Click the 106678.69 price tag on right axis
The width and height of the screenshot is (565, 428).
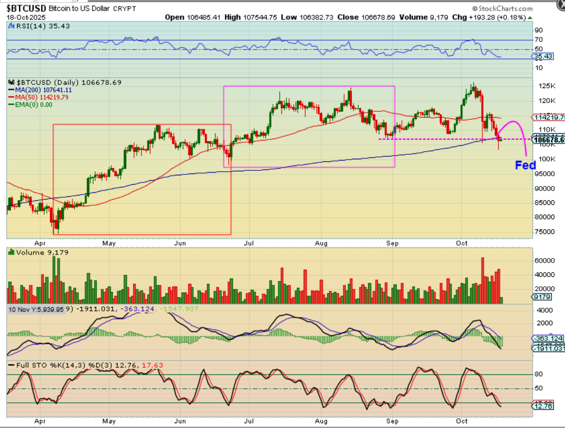click(x=548, y=140)
